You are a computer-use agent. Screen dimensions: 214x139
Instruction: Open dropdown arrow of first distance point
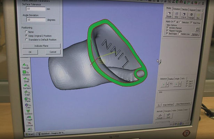point(168,84)
